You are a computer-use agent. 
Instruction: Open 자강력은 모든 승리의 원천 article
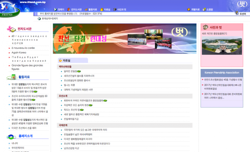76,105
